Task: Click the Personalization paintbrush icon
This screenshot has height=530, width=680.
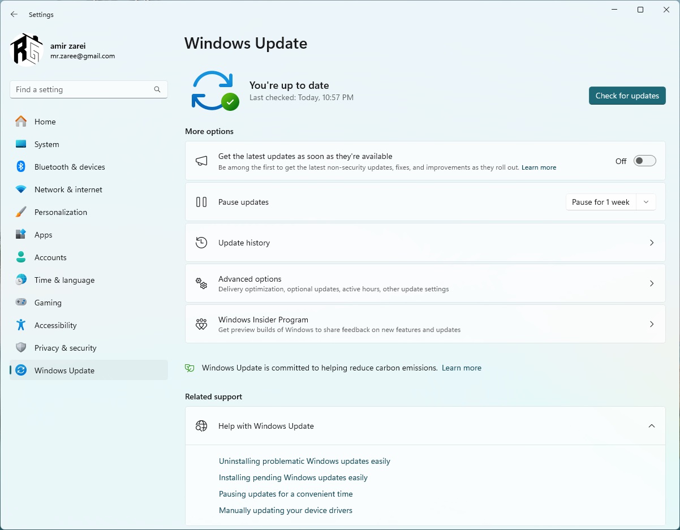Action: pyautogui.click(x=21, y=212)
